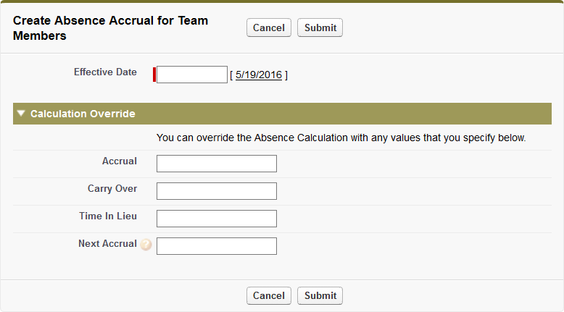Screen dimensions: 564x312
Task: Click the override Absence Calculation description text
Action: pyautogui.click(x=341, y=138)
